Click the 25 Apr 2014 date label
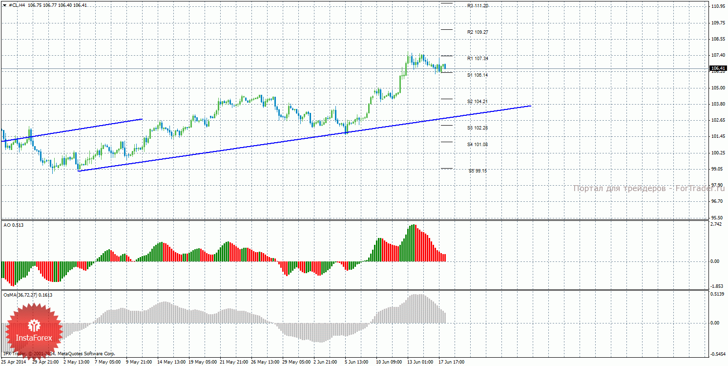 point(14,363)
